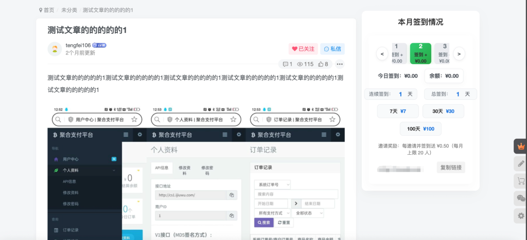Click 今日签到 ¥0.00 text
Viewport: 527px width, 240px height.
[x=398, y=76]
